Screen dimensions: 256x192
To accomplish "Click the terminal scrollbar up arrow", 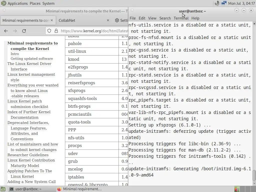I will [x=254, y=24].
